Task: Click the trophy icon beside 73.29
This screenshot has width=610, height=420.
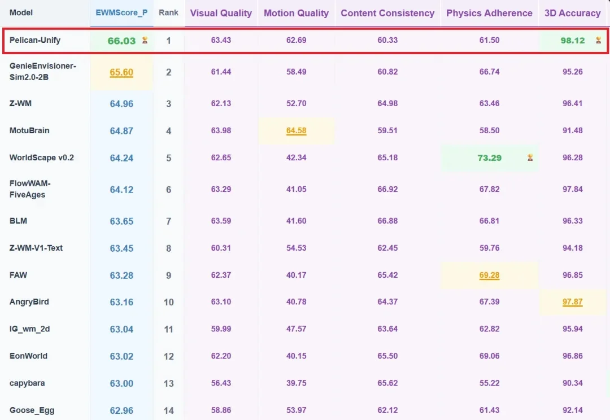Action: [x=530, y=158]
